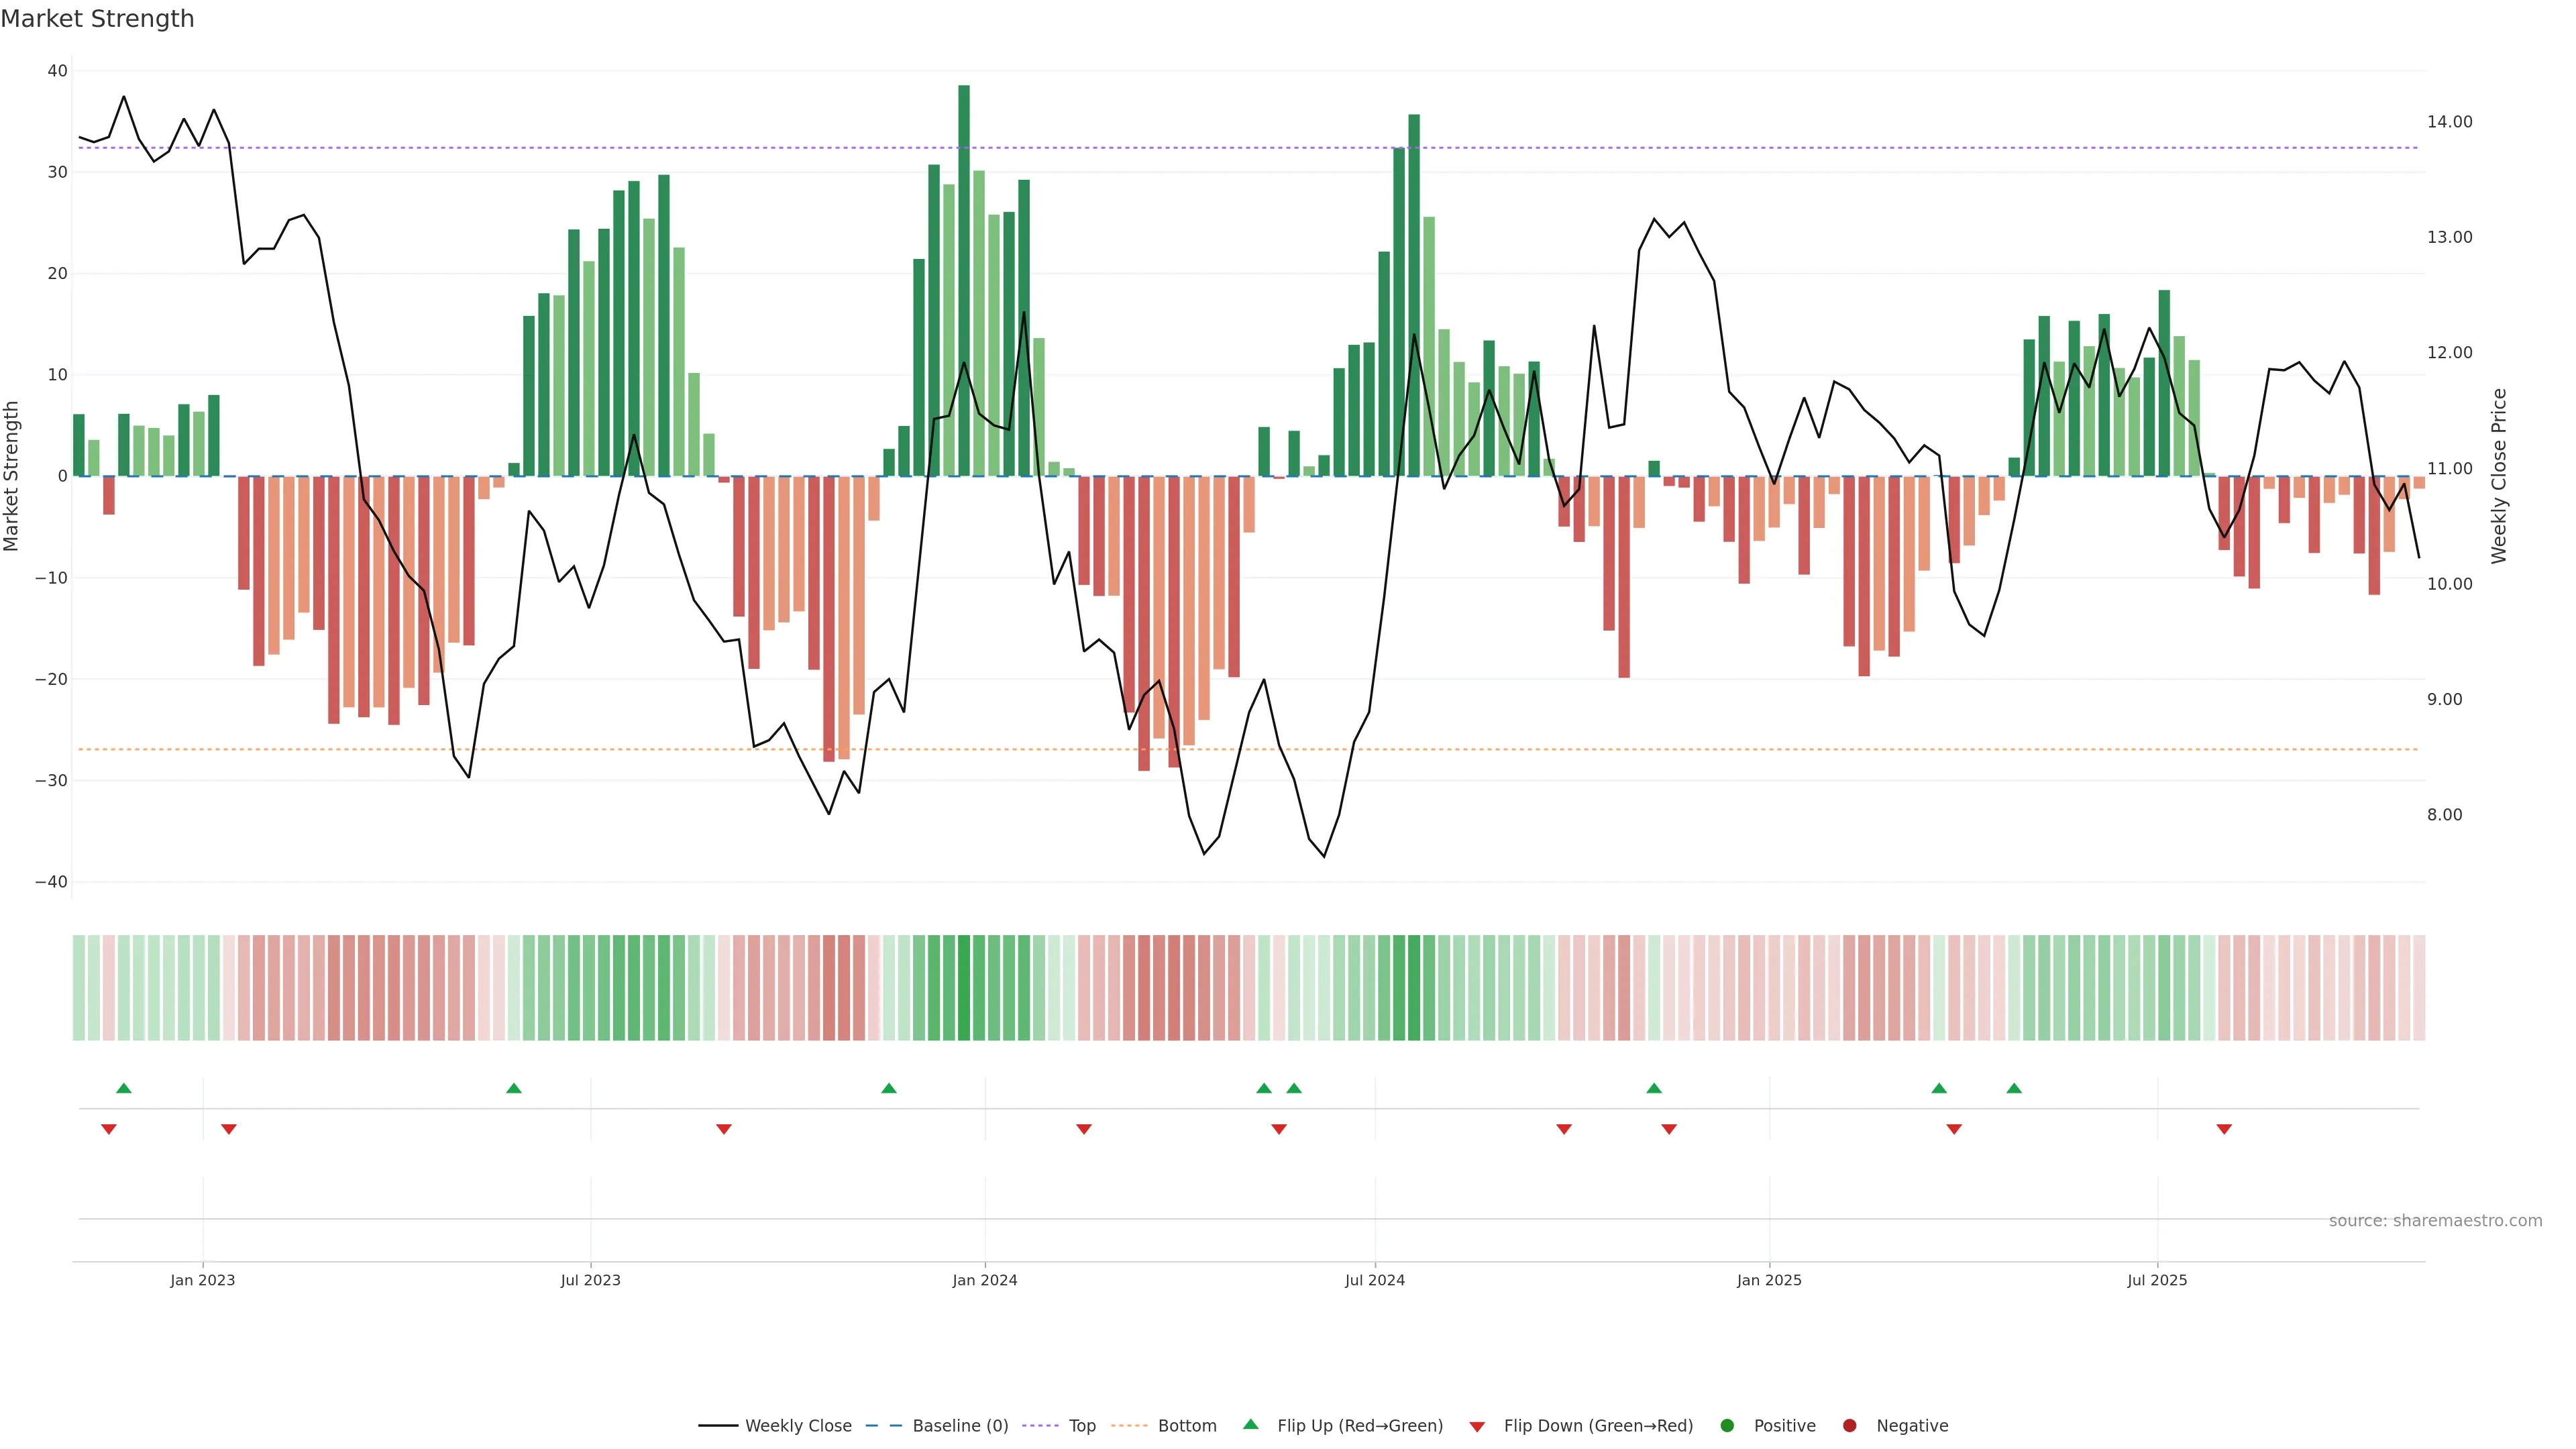Click the first green flip-up triangle marker

pos(124,1088)
